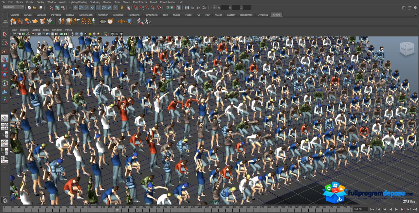This screenshot has width=419, height=213.
Task: Switch to the Polygons shelf tab
Action: point(56,15)
